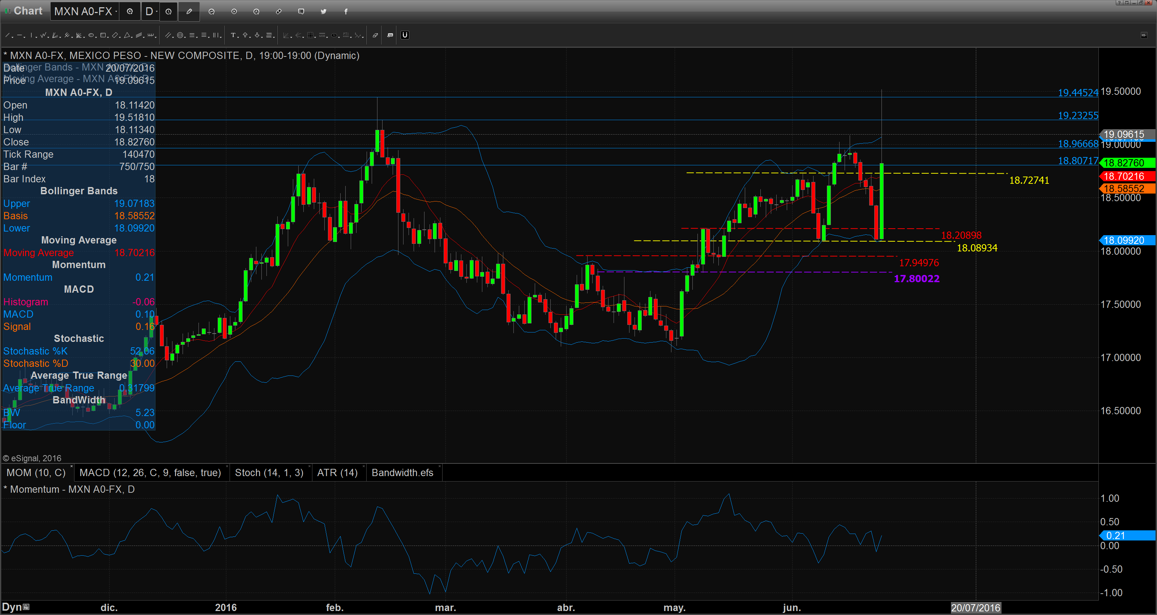Select the ellipse drawing tool
This screenshot has width=1157, height=615.
[91, 35]
